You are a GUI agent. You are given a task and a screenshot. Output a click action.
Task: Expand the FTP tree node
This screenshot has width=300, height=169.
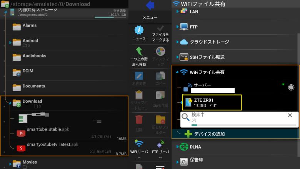[x=177, y=27]
